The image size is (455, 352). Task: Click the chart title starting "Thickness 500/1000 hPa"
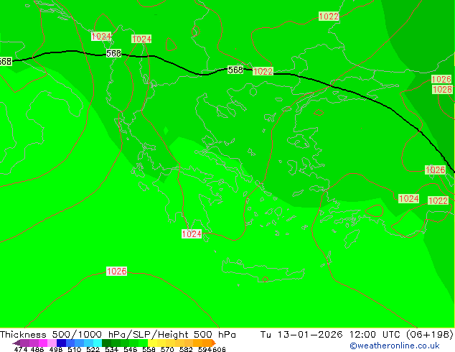click(x=118, y=335)
